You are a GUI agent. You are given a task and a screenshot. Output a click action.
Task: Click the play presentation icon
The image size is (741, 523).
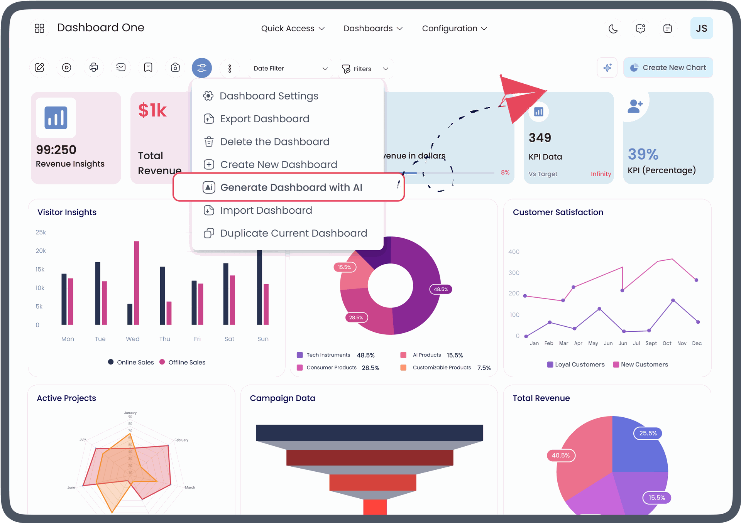[x=66, y=68]
